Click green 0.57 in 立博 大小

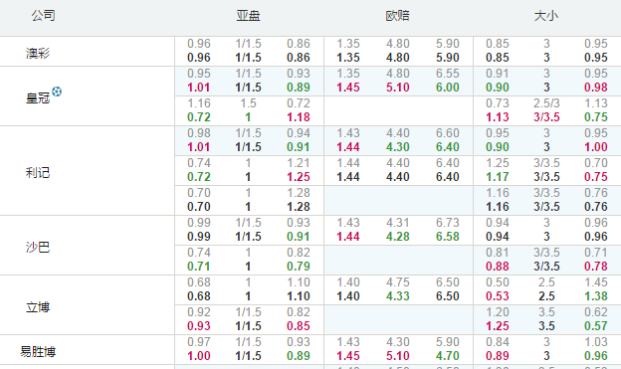[596, 326]
